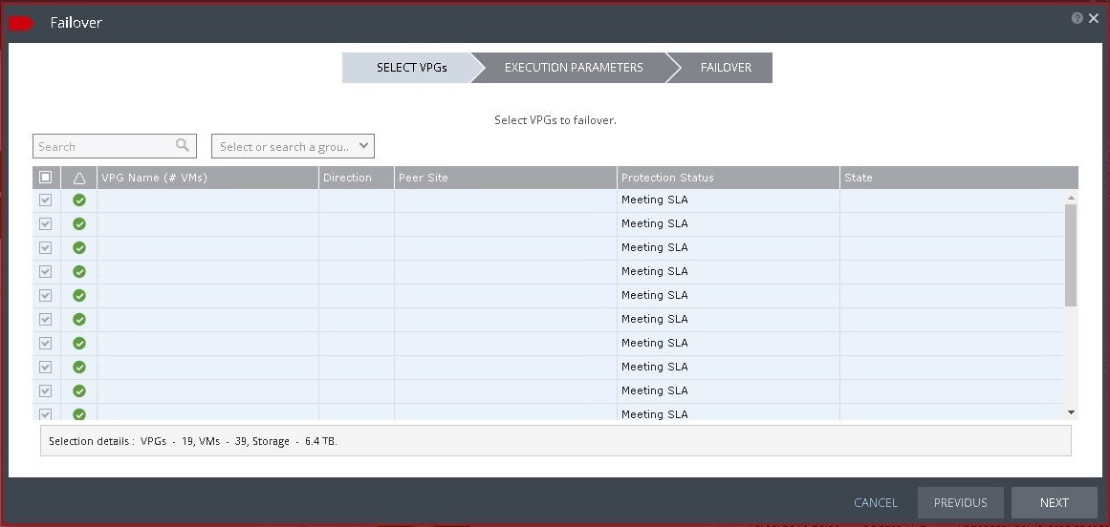Click the green status icon in the topmost row

click(x=79, y=200)
